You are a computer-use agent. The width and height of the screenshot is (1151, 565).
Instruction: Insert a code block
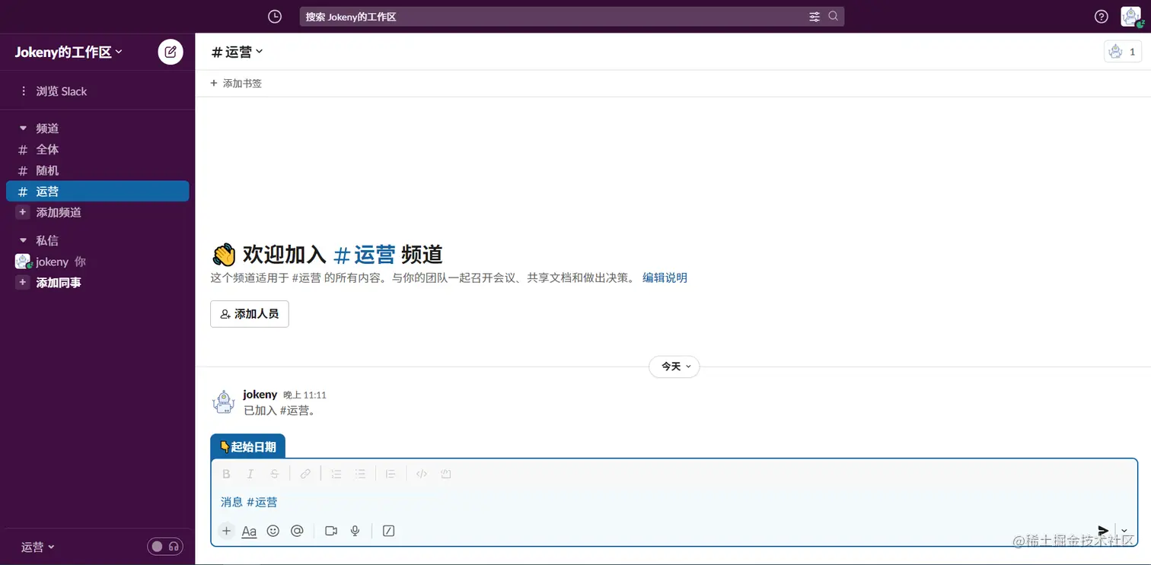[446, 474]
